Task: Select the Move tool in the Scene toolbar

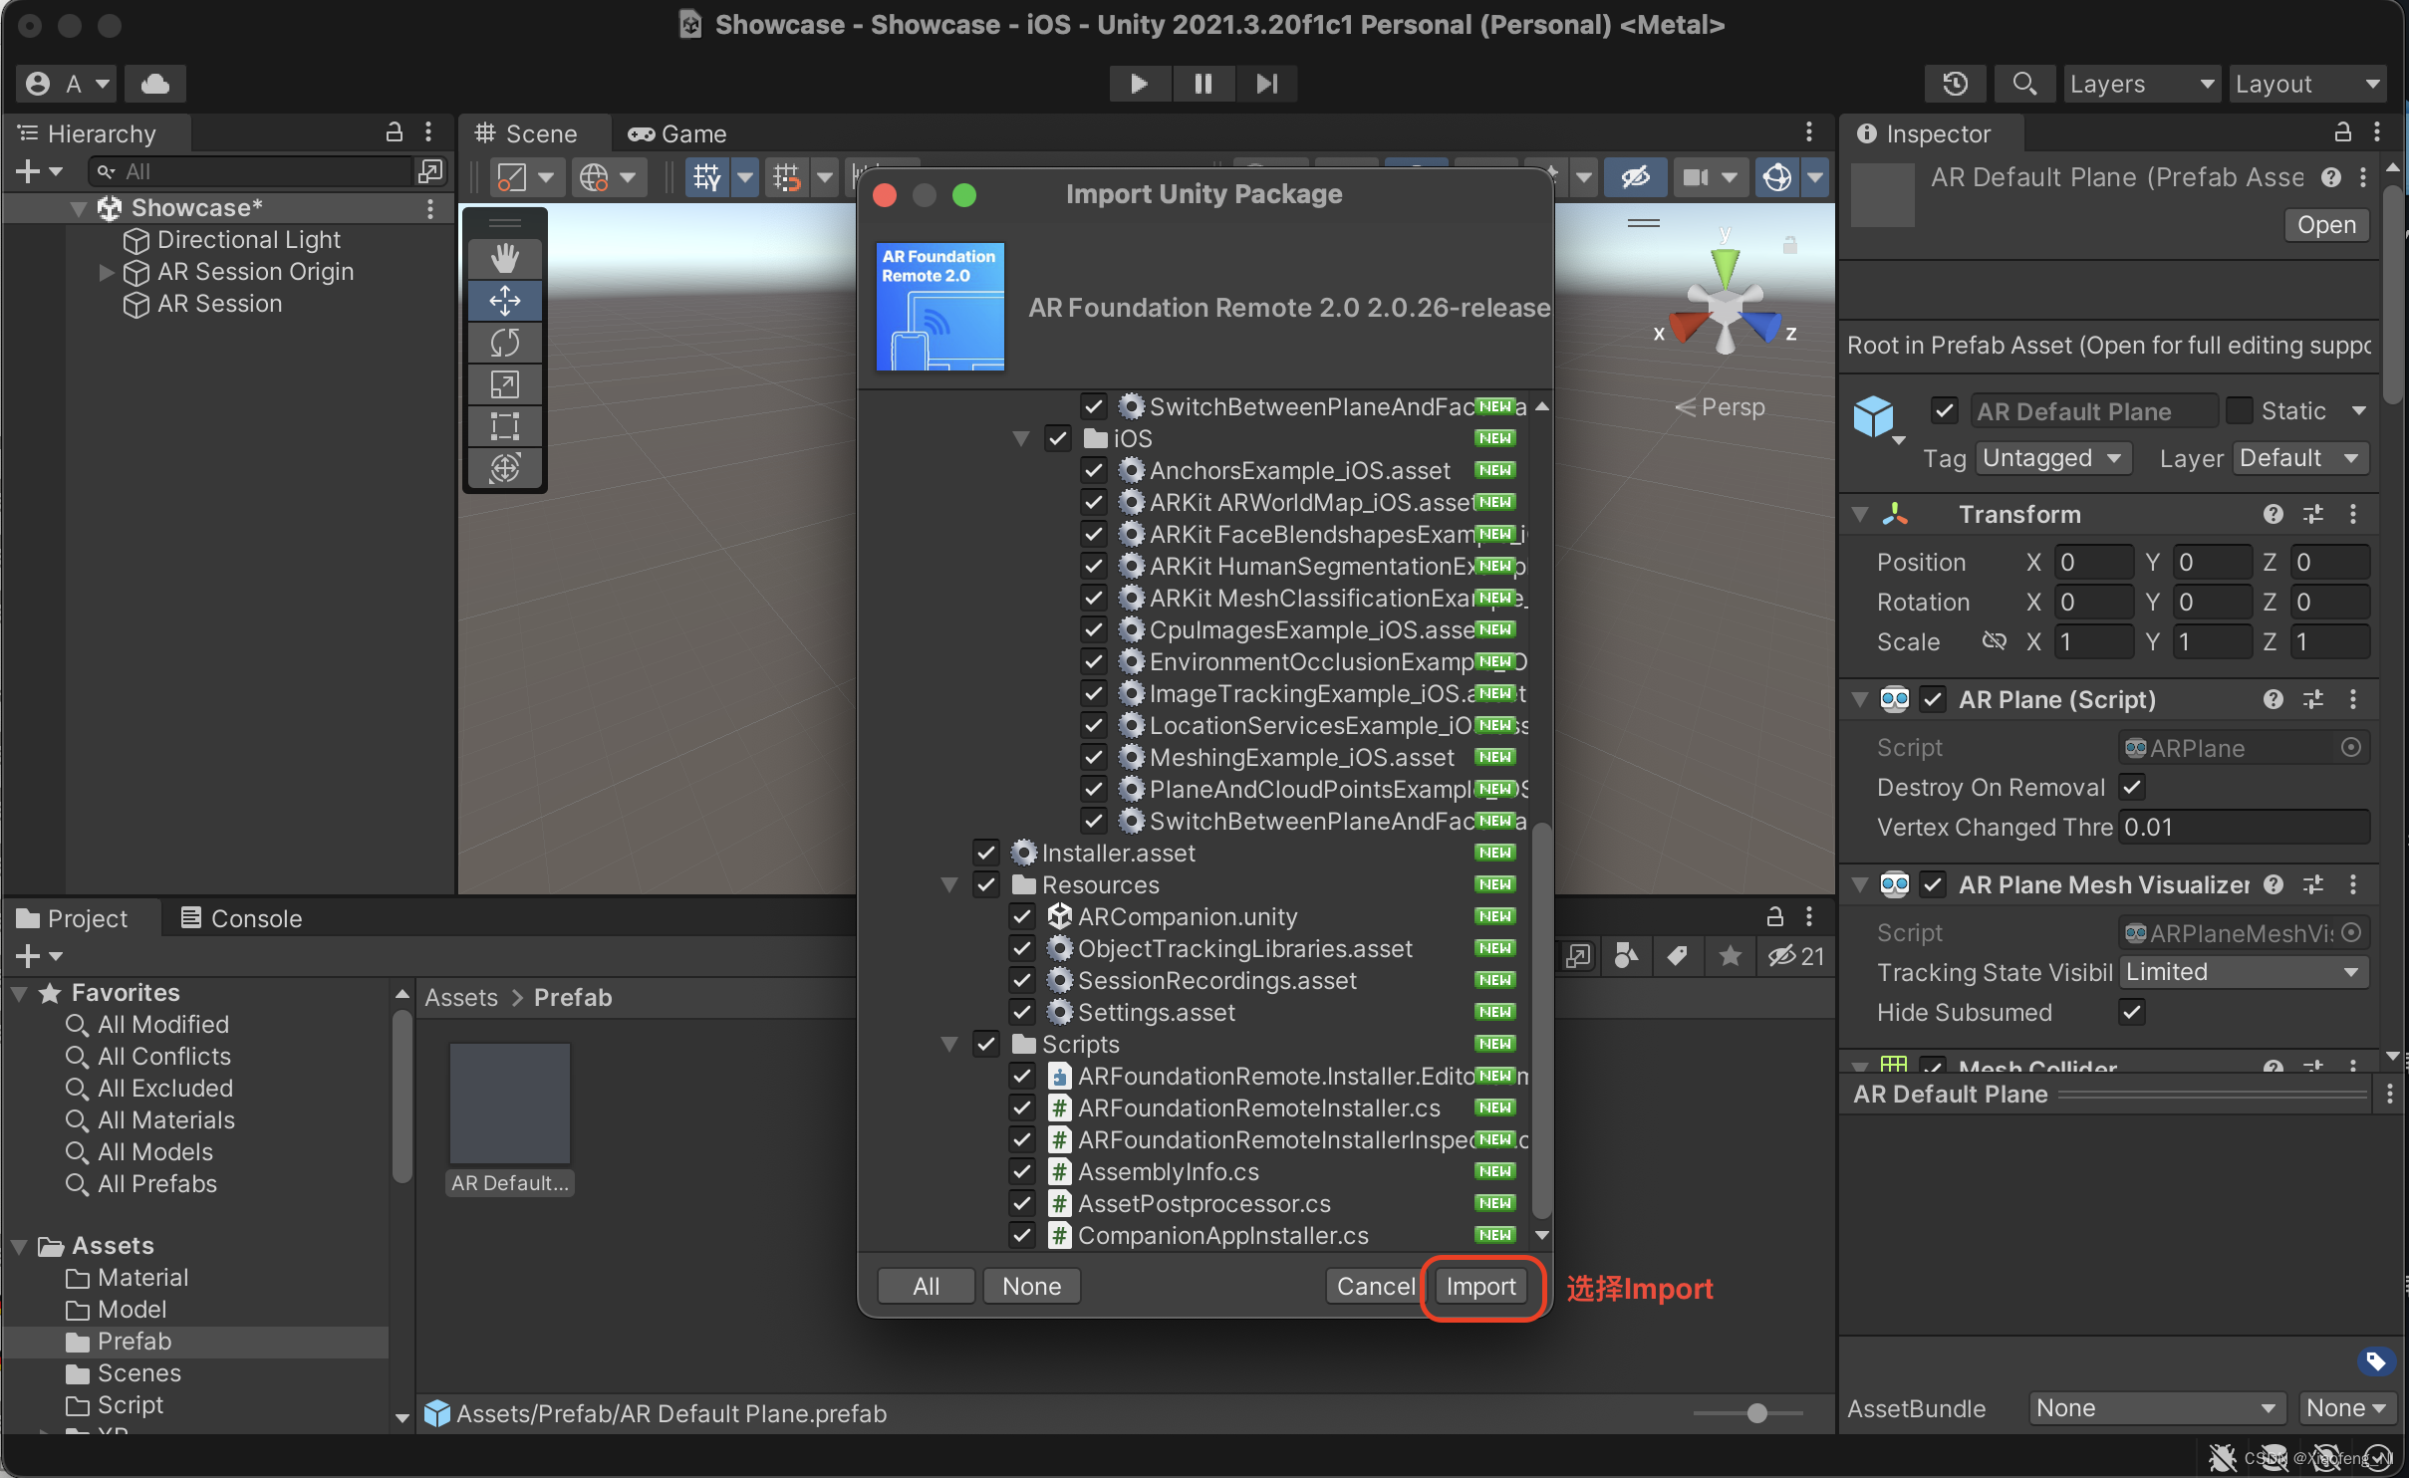Action: pos(505,300)
